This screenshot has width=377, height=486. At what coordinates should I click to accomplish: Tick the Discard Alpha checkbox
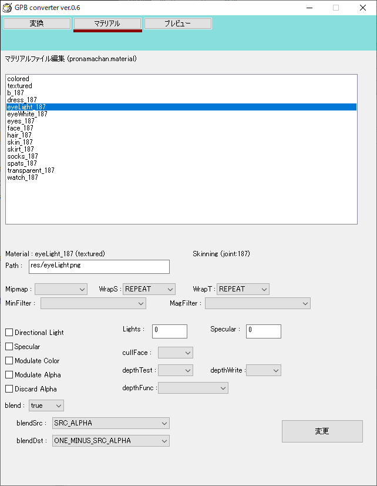click(x=9, y=389)
